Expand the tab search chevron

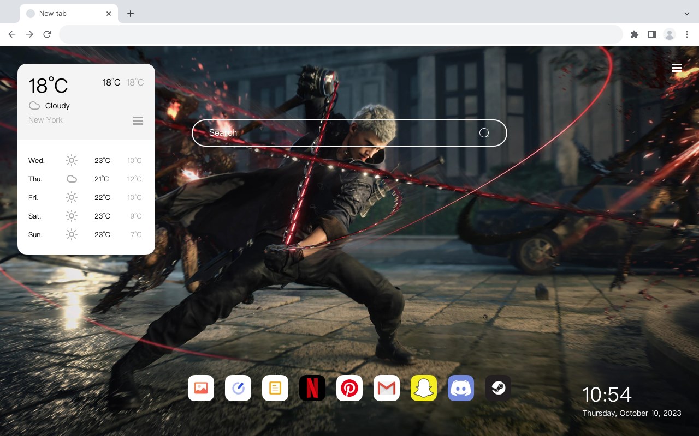point(687,14)
